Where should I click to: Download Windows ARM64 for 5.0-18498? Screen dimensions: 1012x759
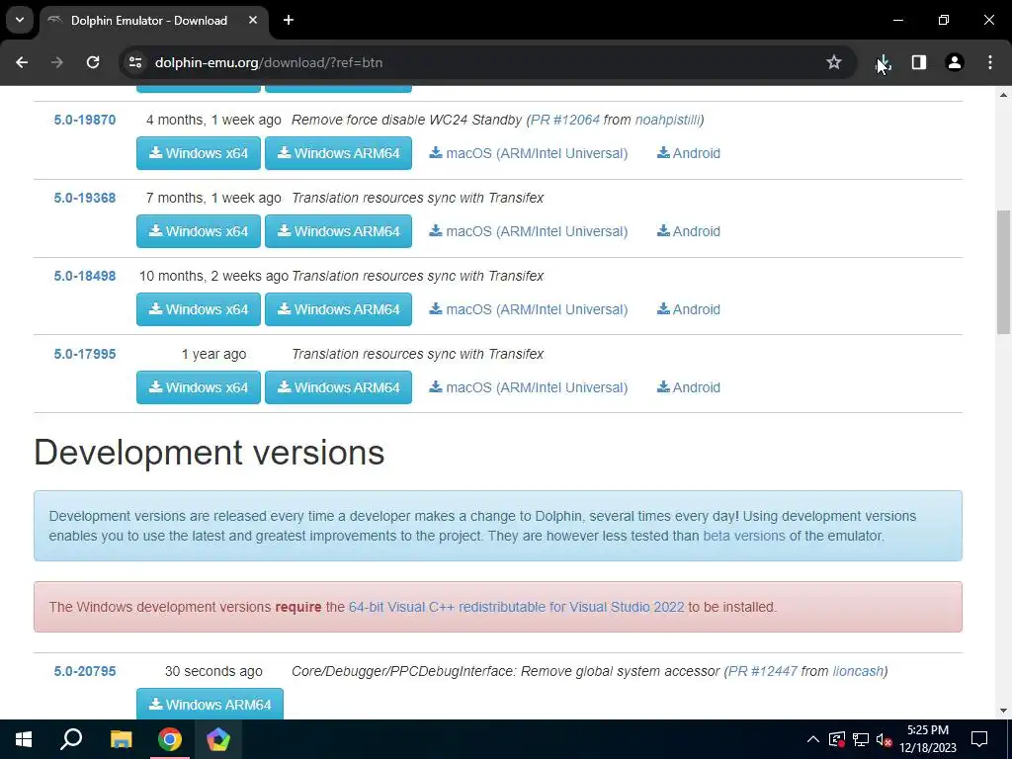(338, 309)
